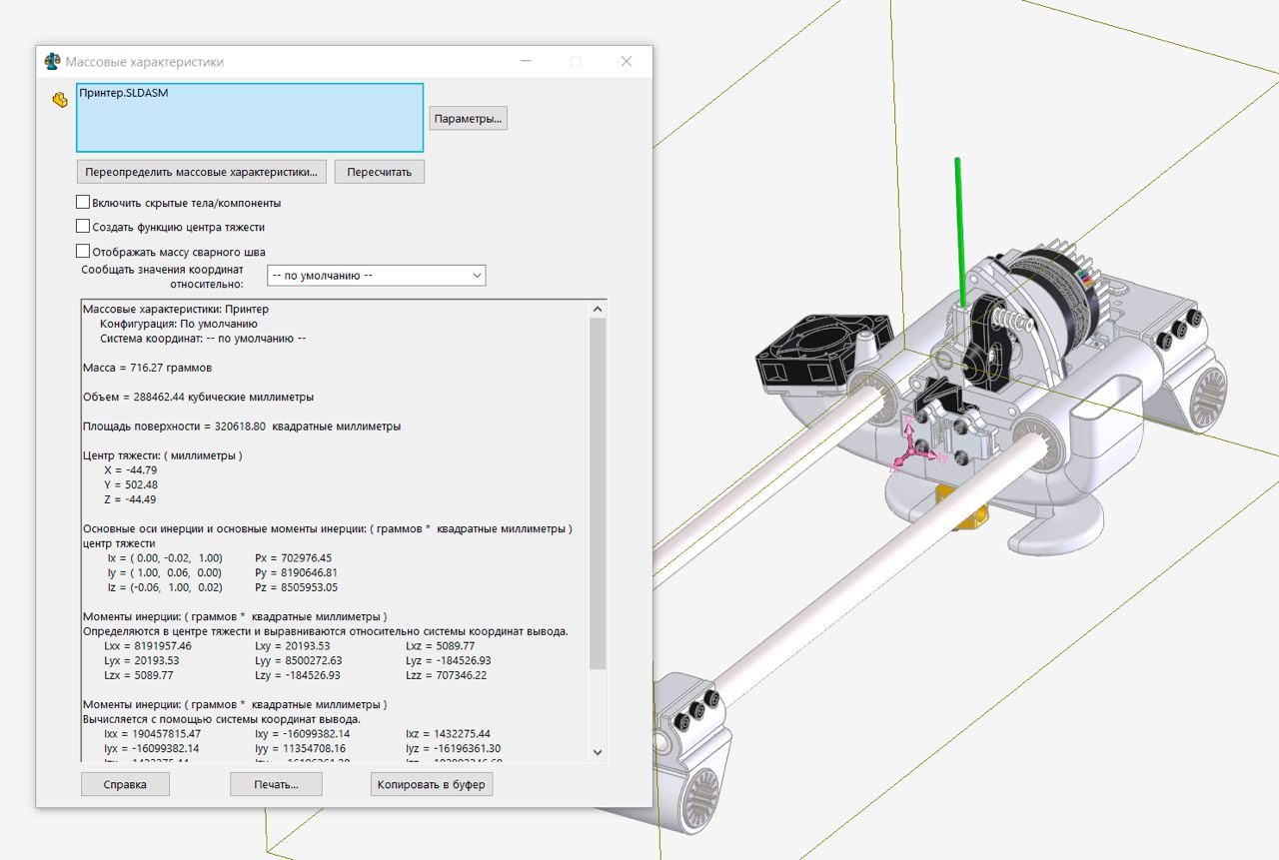Click the Масса = 716.27 граммов line
The height and width of the screenshot is (860, 1279).
click(147, 368)
